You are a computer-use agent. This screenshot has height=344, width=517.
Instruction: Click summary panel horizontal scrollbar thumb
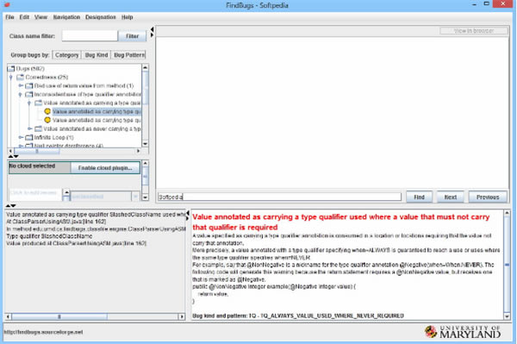point(59,316)
